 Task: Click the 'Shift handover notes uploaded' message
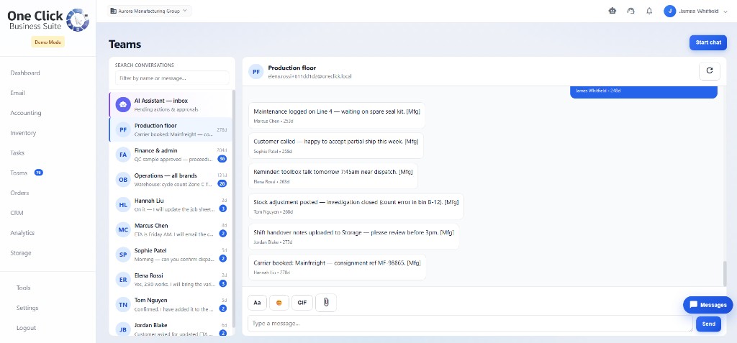[x=353, y=237]
